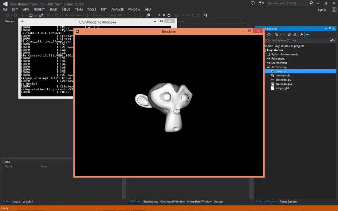Click Pending Changes Filter clock icon
The width and height of the screenshot is (338, 211).
click(x=277, y=34)
